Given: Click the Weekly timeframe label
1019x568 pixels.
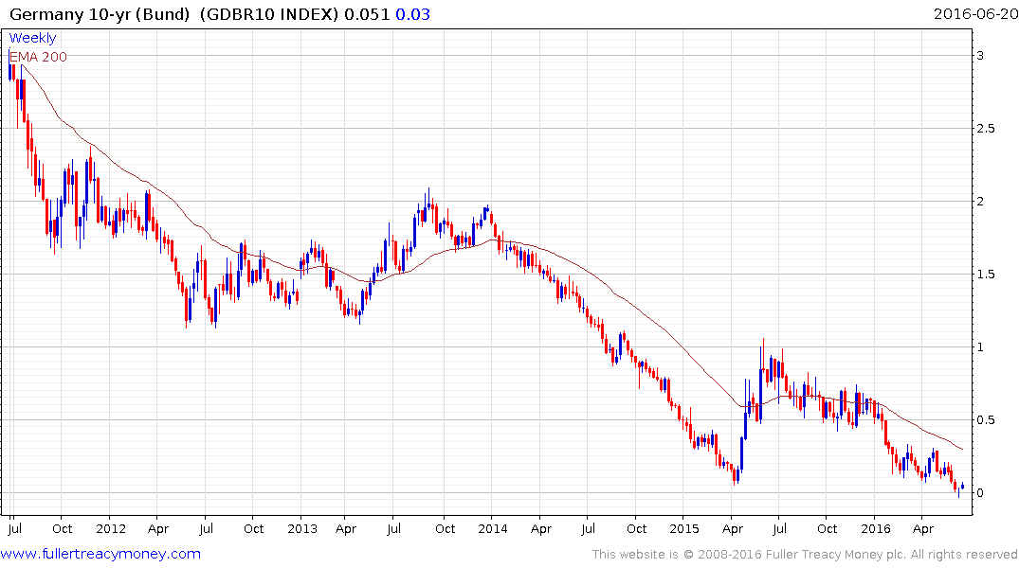Looking at the screenshot, I should [33, 39].
